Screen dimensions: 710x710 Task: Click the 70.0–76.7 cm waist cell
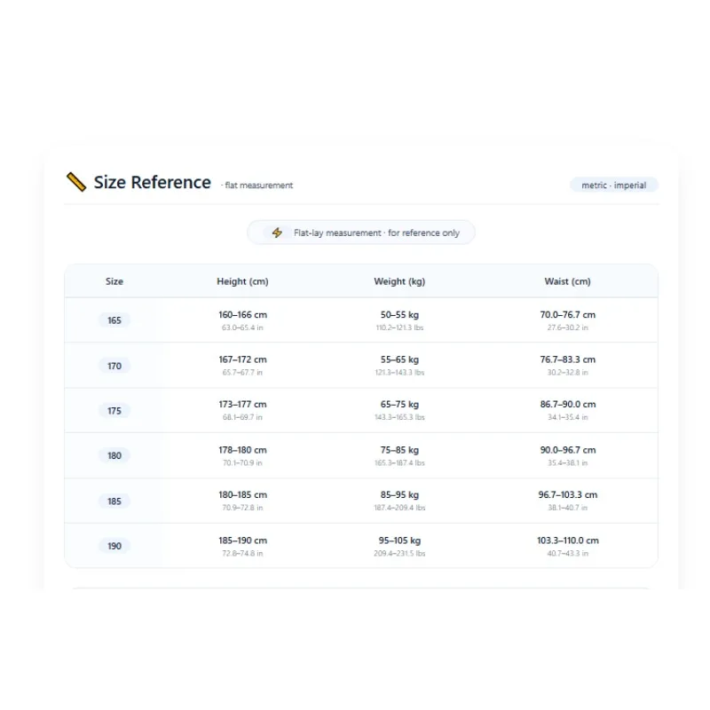tap(567, 320)
